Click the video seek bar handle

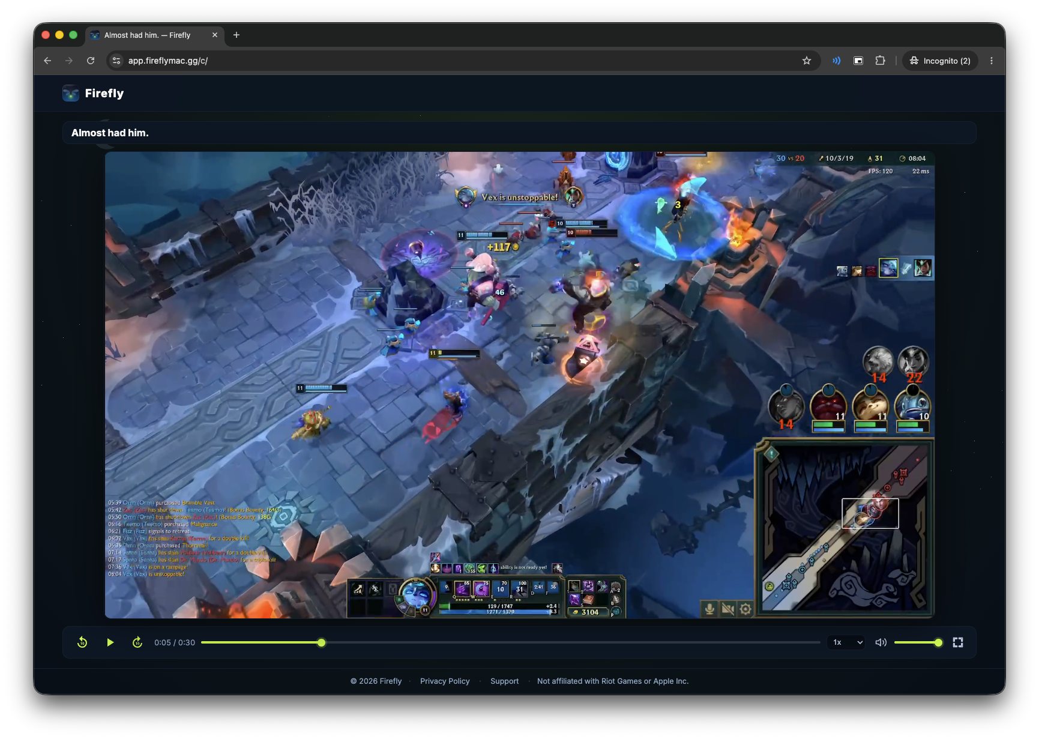[x=322, y=642]
